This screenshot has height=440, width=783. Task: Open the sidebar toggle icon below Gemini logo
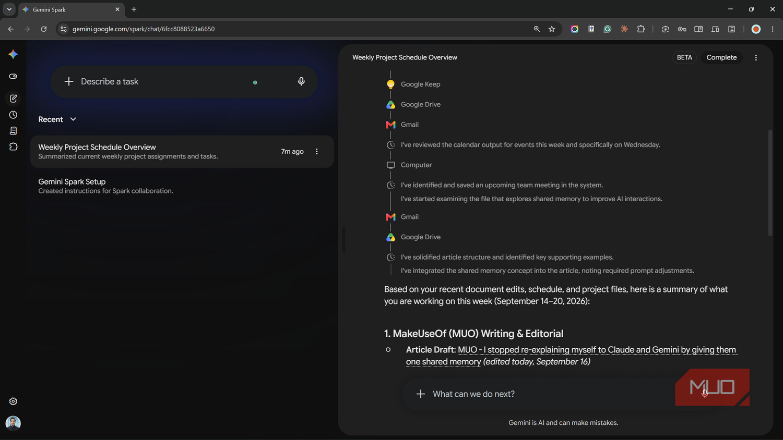click(13, 76)
